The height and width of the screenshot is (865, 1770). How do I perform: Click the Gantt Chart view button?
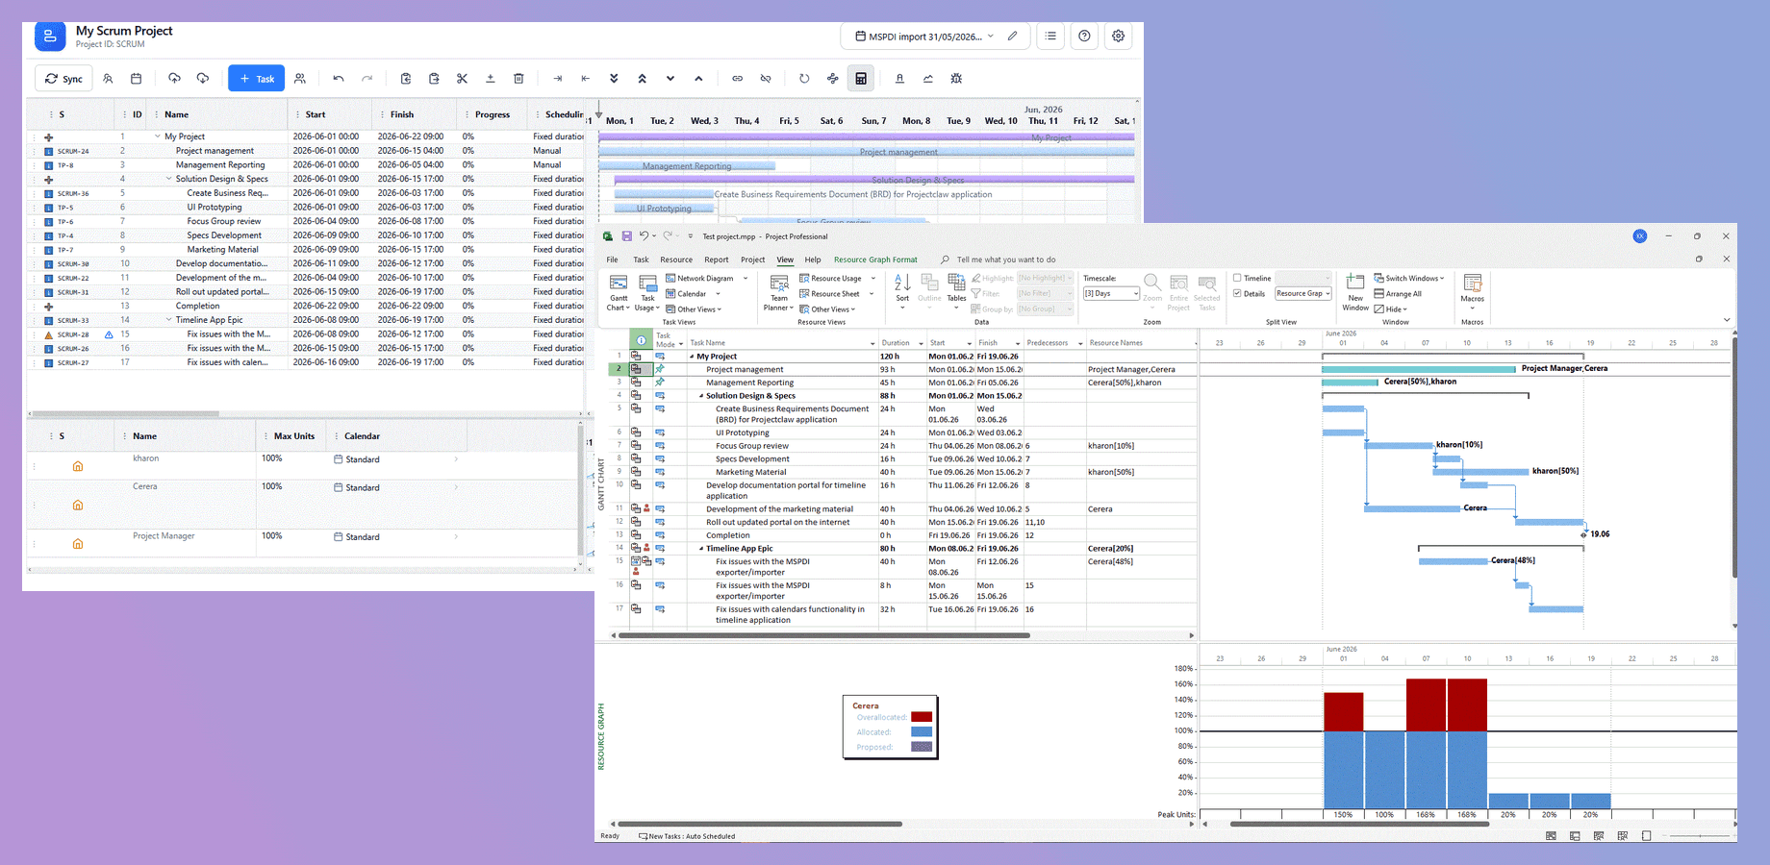(x=619, y=292)
